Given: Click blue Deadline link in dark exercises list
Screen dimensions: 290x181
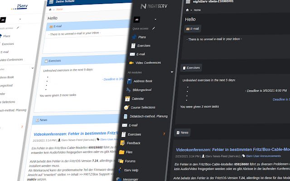Looking at the screenshot, I should coord(281,100).
